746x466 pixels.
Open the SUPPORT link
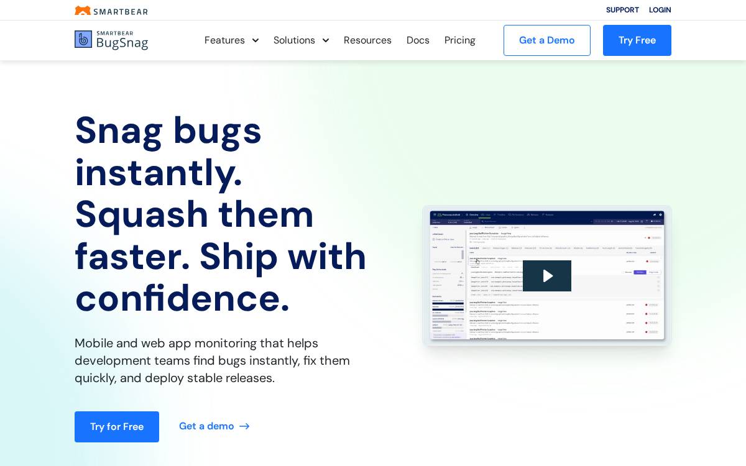622,10
